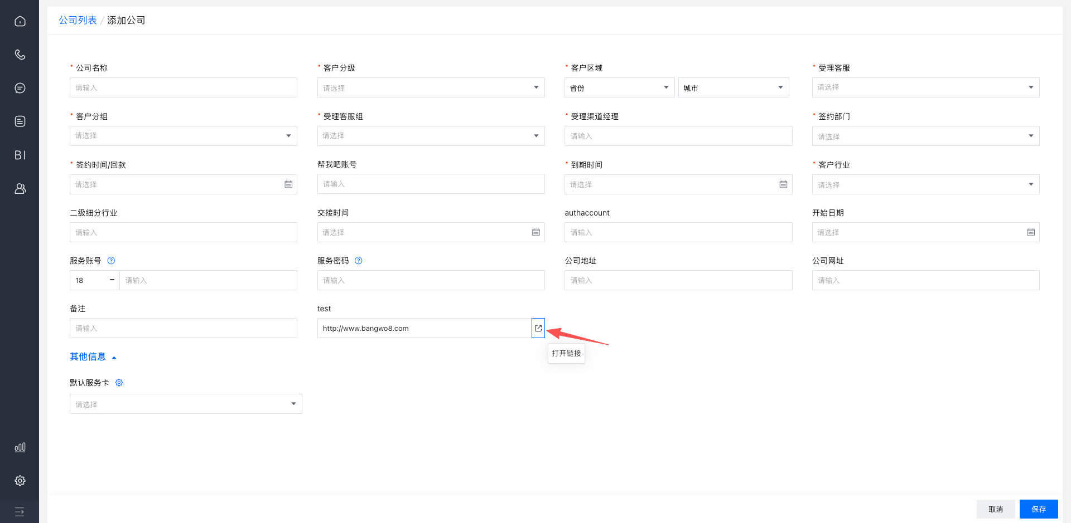Open the 受理客服 dropdown
The height and width of the screenshot is (523, 1071).
(x=926, y=87)
